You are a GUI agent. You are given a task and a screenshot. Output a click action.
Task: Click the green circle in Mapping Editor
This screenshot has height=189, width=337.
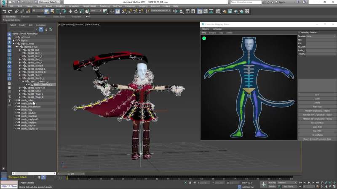[204, 38]
